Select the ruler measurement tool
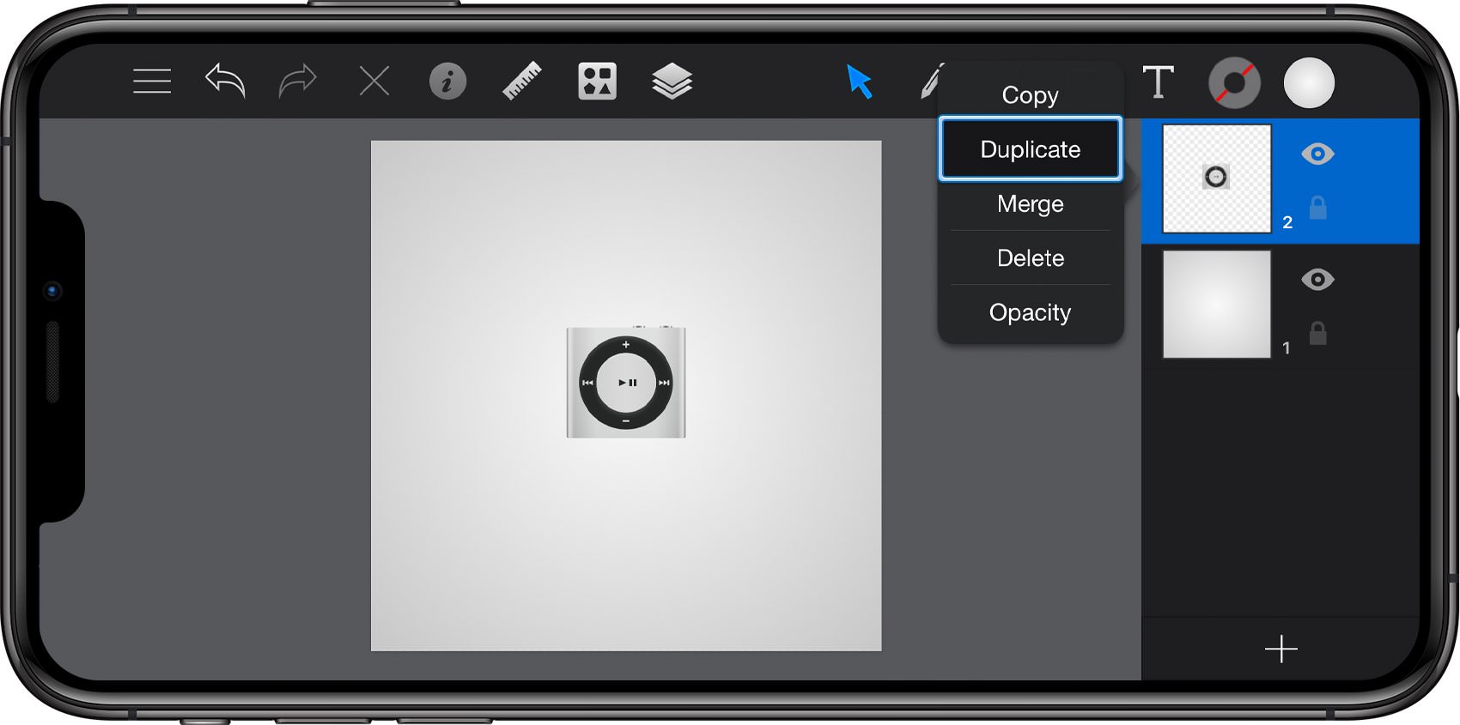 [522, 82]
